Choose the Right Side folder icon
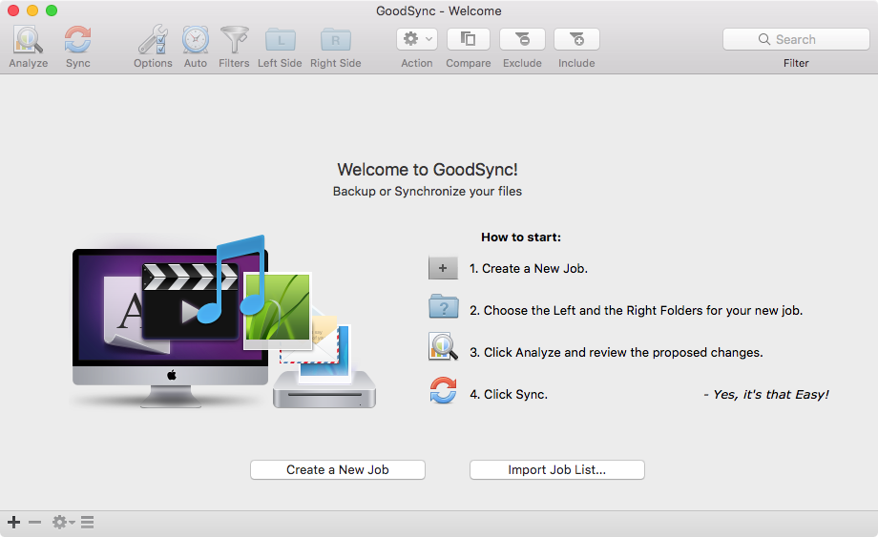 [335, 40]
